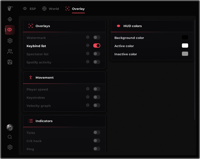Viewport: 200px width, 159px height.
Task: Open the aimbot crosshair sidebar section
Action: click(x=10, y=19)
